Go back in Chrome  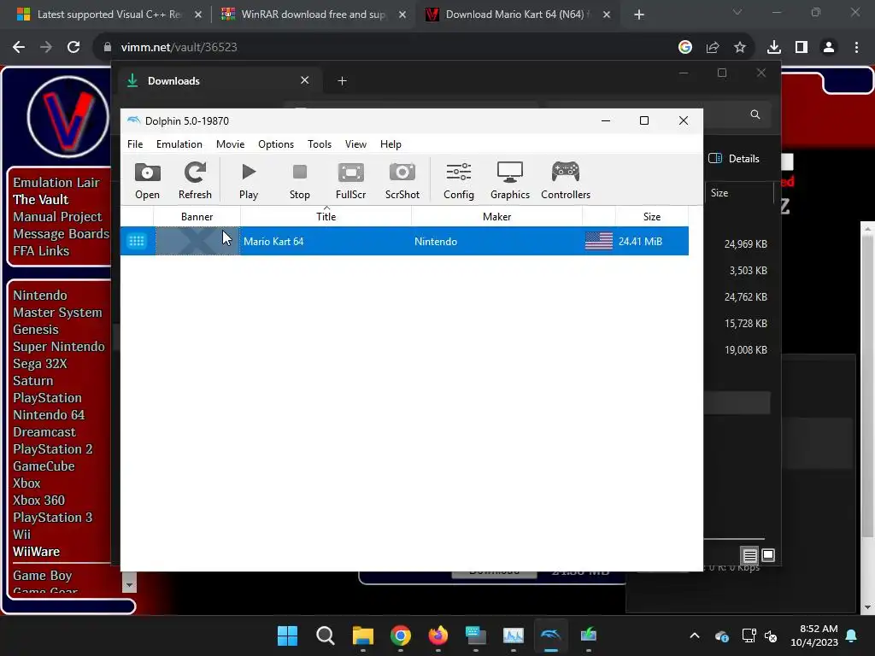point(19,48)
